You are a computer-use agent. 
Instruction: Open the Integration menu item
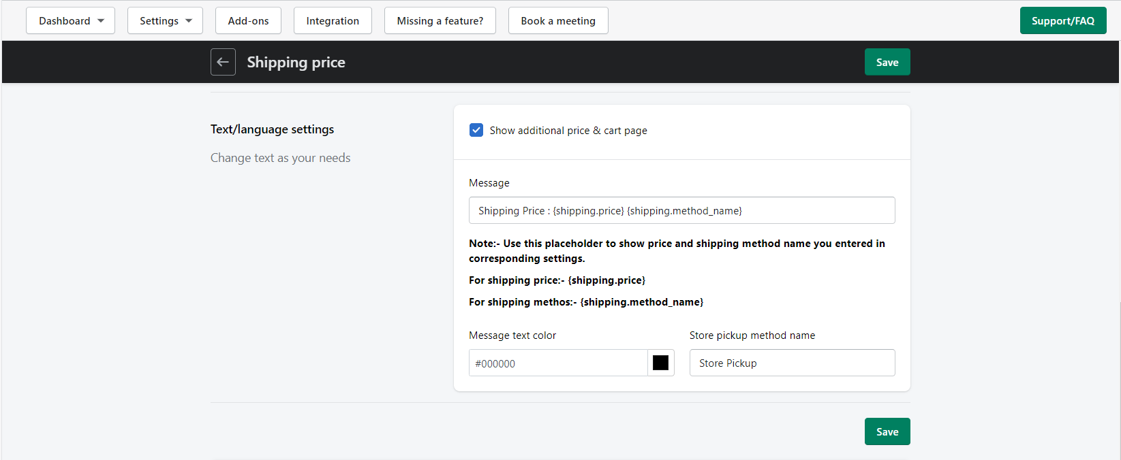[333, 21]
